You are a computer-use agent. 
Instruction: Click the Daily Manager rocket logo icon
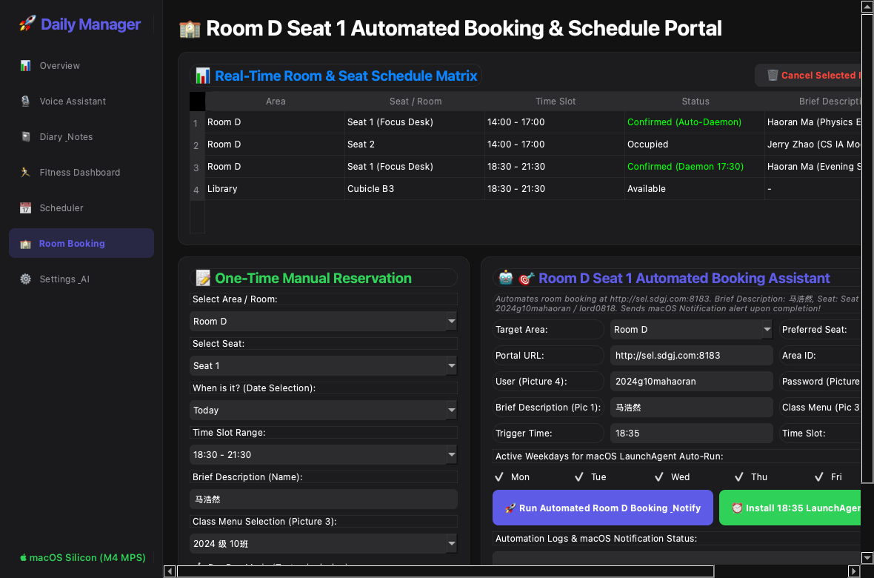click(x=27, y=24)
